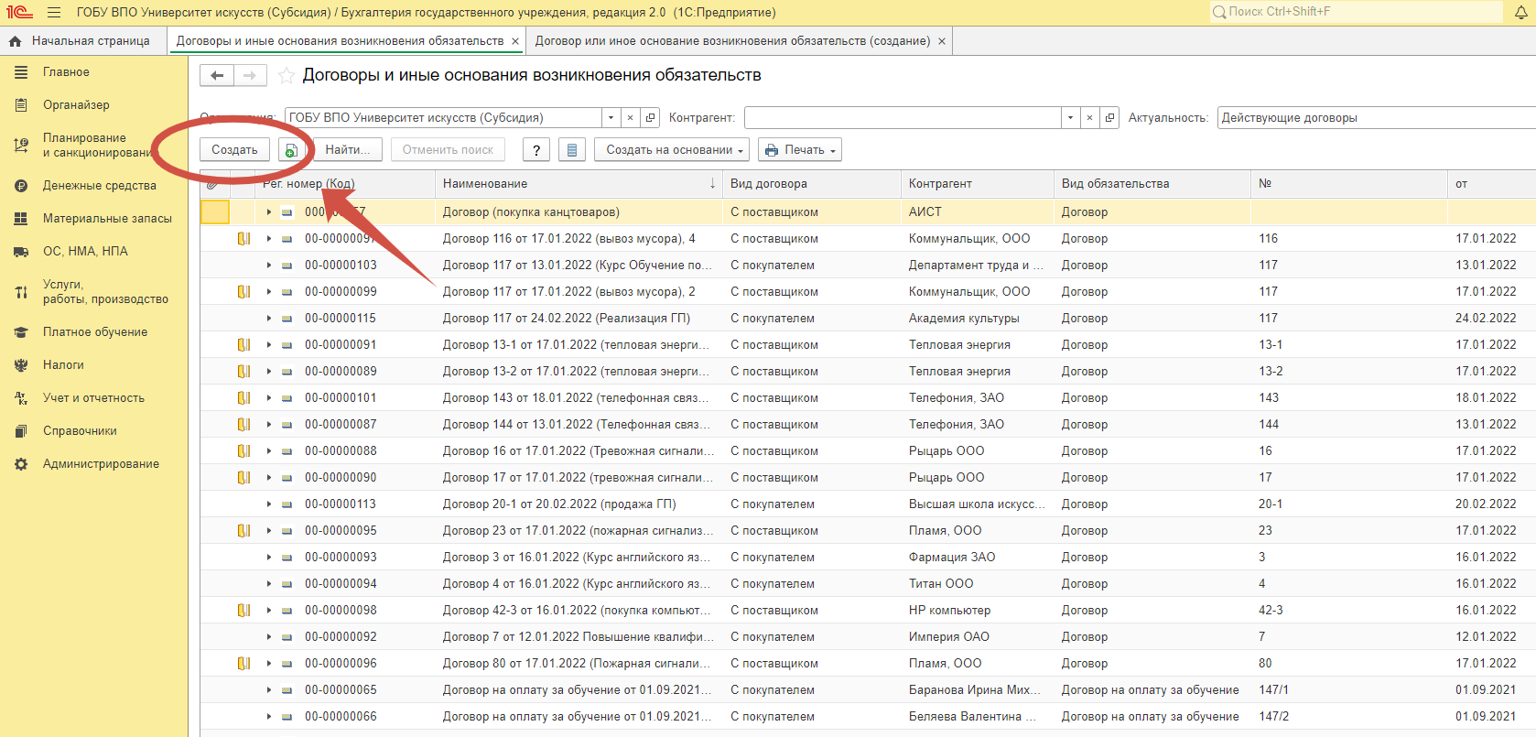Clear the organization field with its X

click(630, 118)
